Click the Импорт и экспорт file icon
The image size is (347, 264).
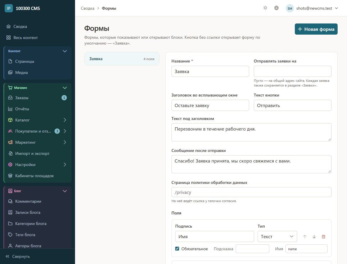pos(10,153)
